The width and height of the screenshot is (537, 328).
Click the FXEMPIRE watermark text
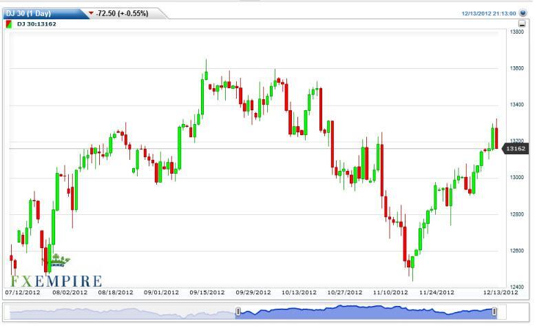[55, 281]
